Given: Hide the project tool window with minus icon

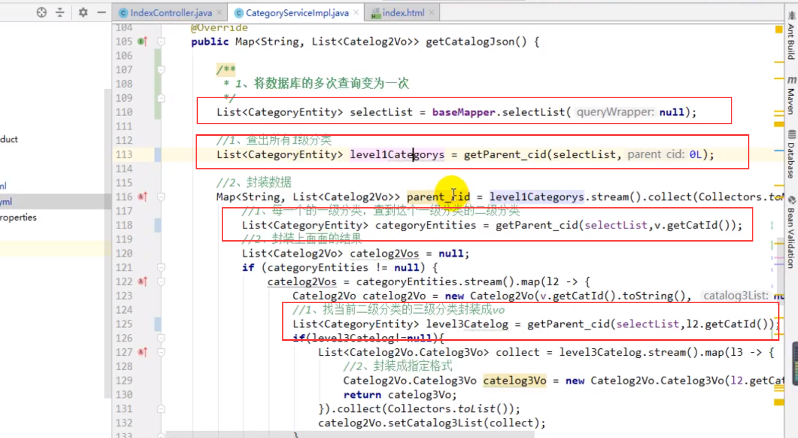Looking at the screenshot, I should point(101,13).
